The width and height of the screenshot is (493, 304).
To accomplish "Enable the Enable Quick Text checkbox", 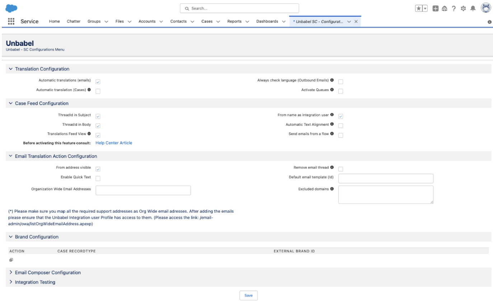I will click(x=98, y=178).
